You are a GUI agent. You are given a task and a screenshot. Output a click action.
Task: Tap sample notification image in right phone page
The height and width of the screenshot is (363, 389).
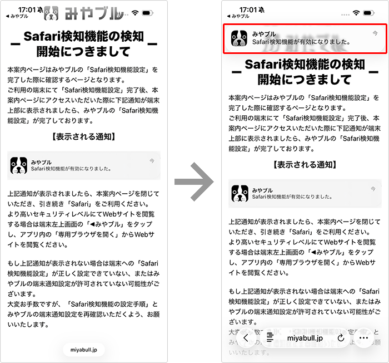[x=305, y=193]
